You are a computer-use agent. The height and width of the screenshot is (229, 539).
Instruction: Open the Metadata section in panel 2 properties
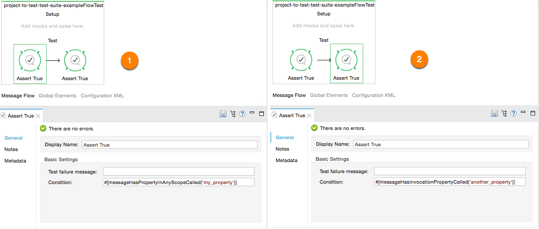tap(287, 160)
